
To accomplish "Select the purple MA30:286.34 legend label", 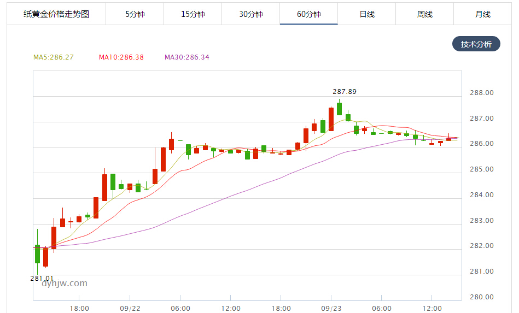I will (187, 57).
